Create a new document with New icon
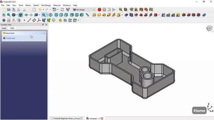The height and width of the screenshot is (120, 214). tap(4, 10)
